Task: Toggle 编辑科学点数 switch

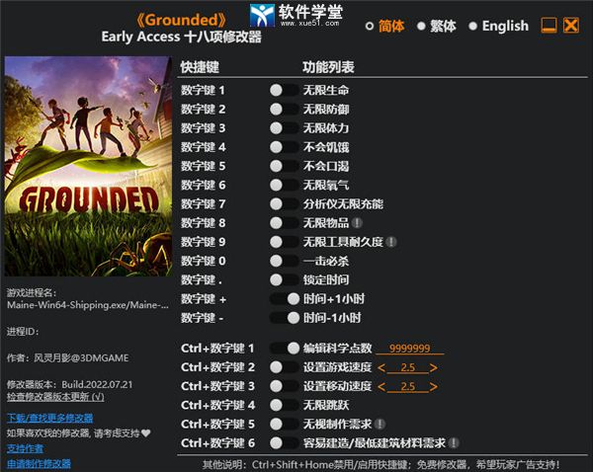Action: pyautogui.click(x=285, y=348)
